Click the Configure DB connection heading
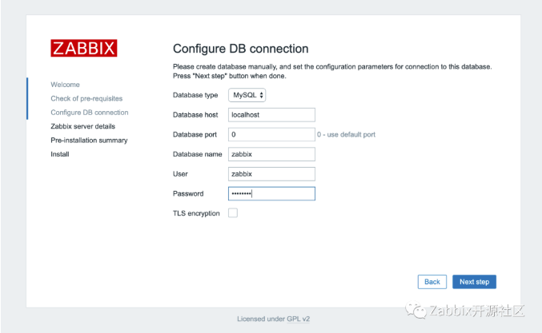This screenshot has height=333, width=542. [x=240, y=49]
